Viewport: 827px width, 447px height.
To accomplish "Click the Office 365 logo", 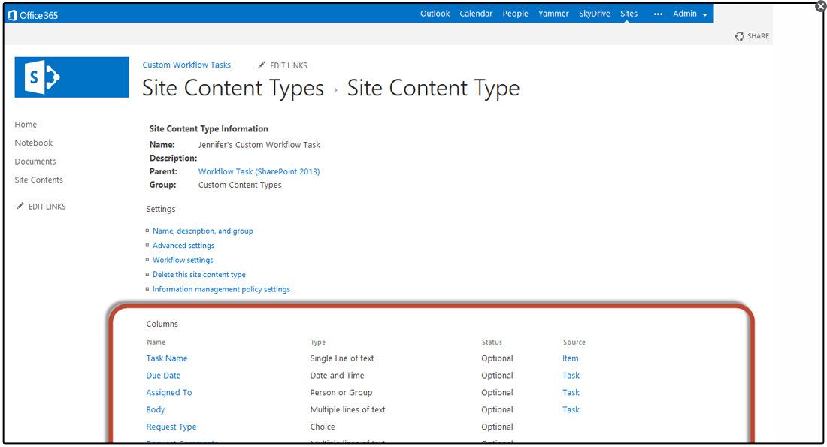I will (32, 15).
